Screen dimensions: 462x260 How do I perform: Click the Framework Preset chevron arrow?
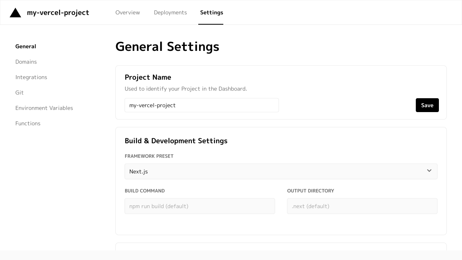click(429, 171)
